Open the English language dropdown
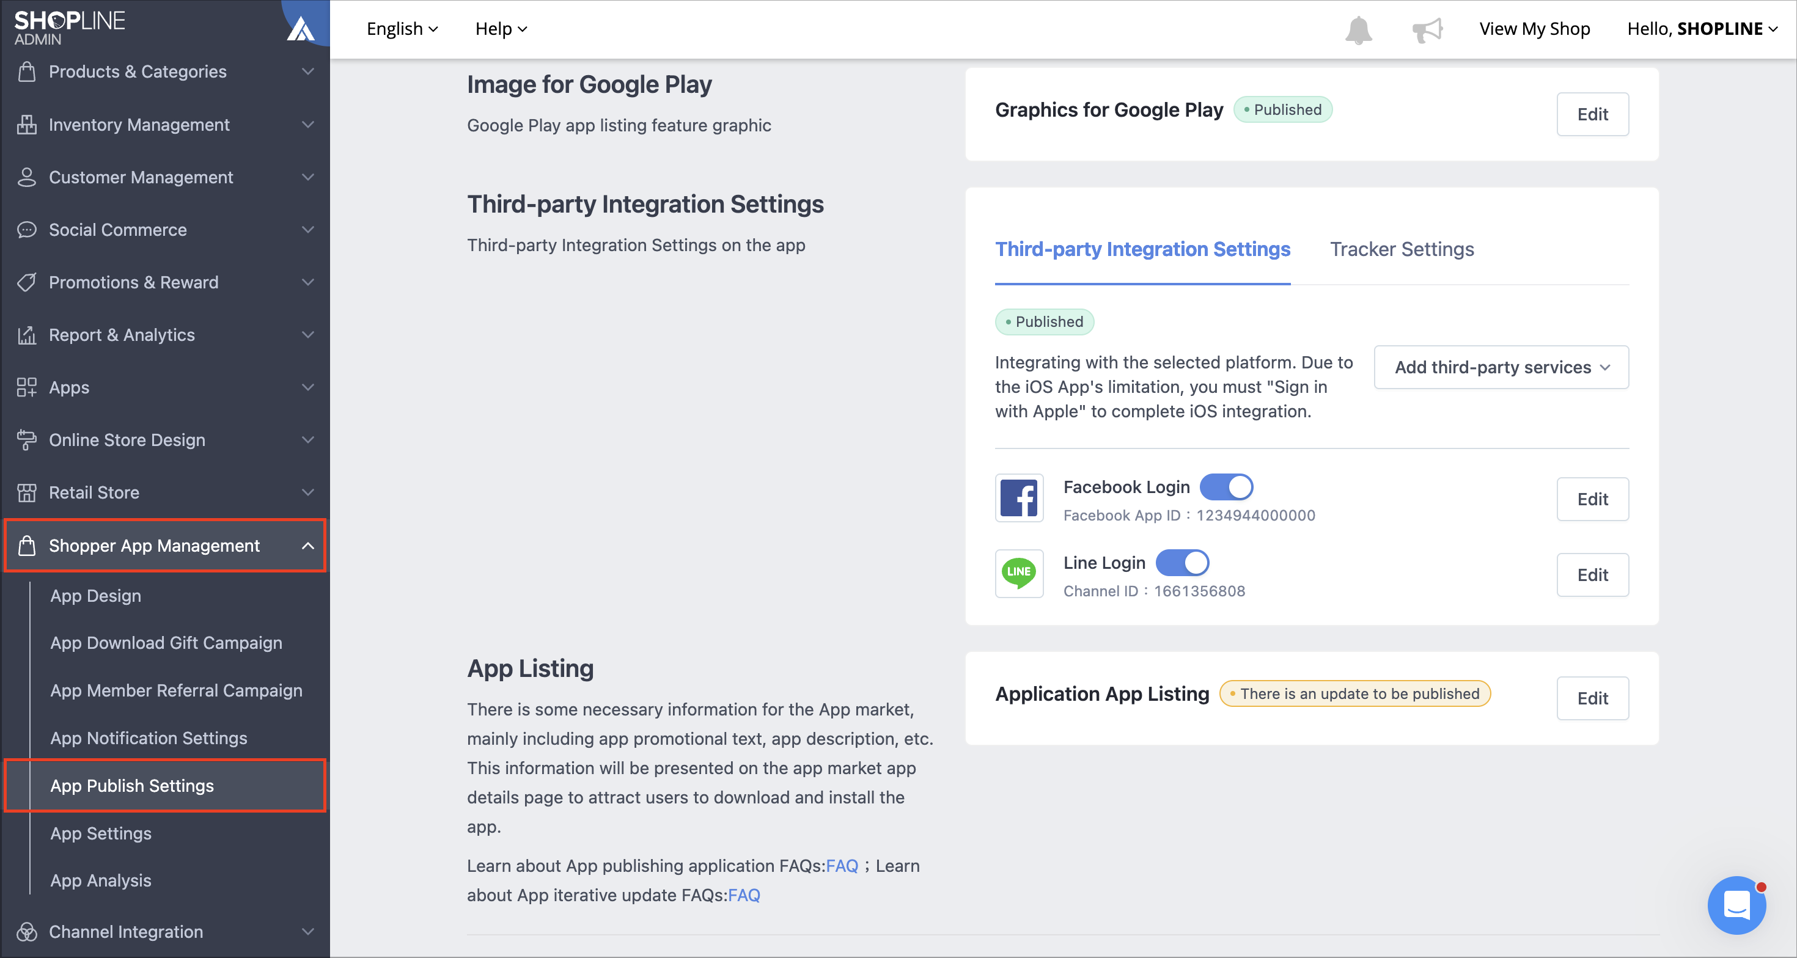 click(402, 29)
